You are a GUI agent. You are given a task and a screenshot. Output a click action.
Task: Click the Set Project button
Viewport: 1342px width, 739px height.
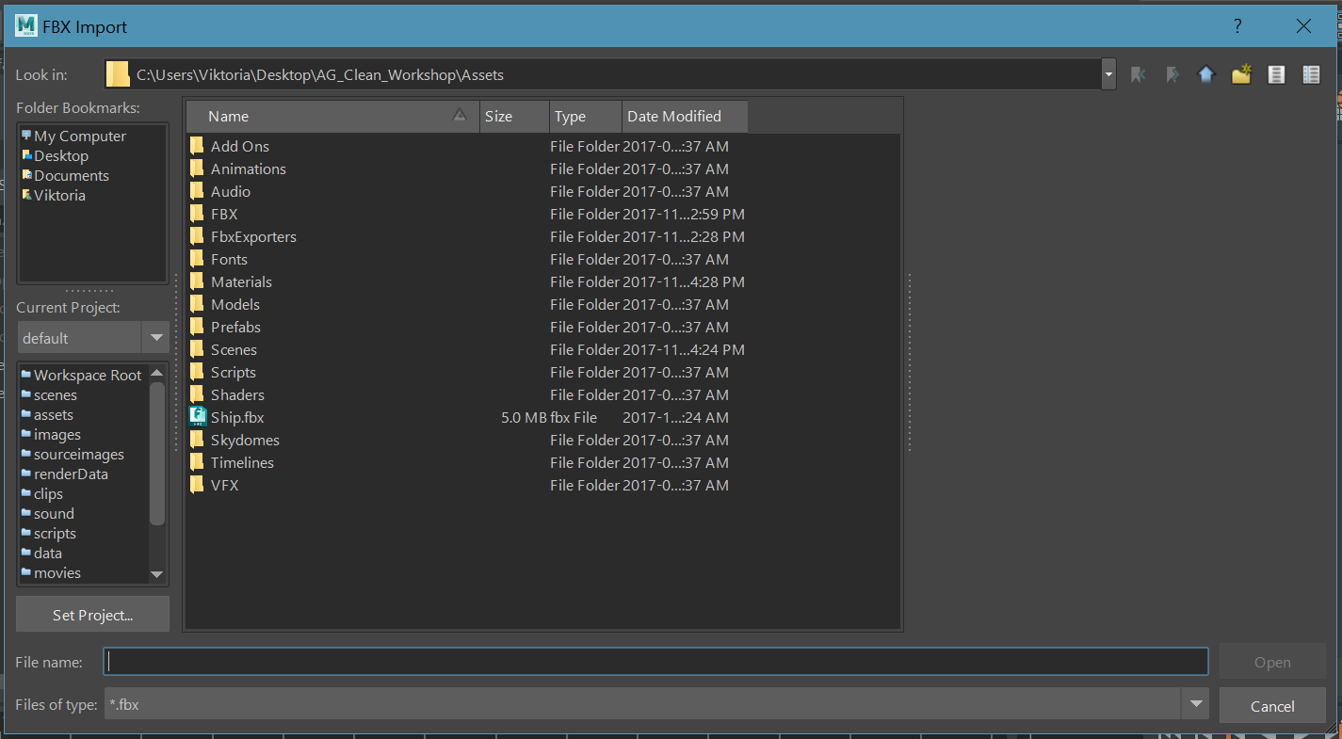[92, 614]
